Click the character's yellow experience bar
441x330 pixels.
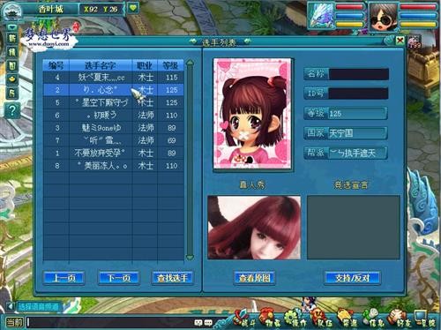pyautogui.click(x=417, y=24)
